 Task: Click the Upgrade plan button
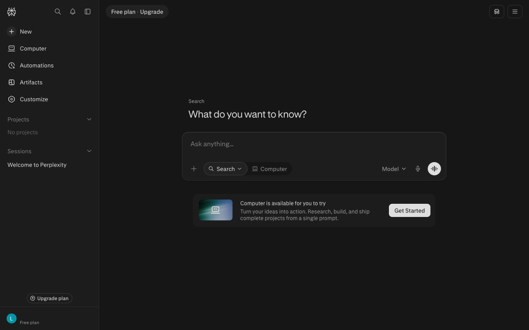[x=50, y=298]
